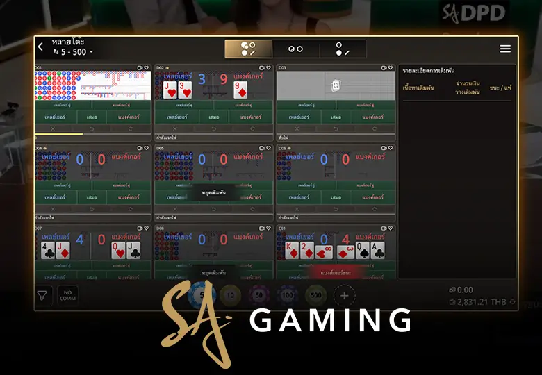
Task: Bet on Player Pair at table D01
Action: pyautogui.click(x=63, y=105)
